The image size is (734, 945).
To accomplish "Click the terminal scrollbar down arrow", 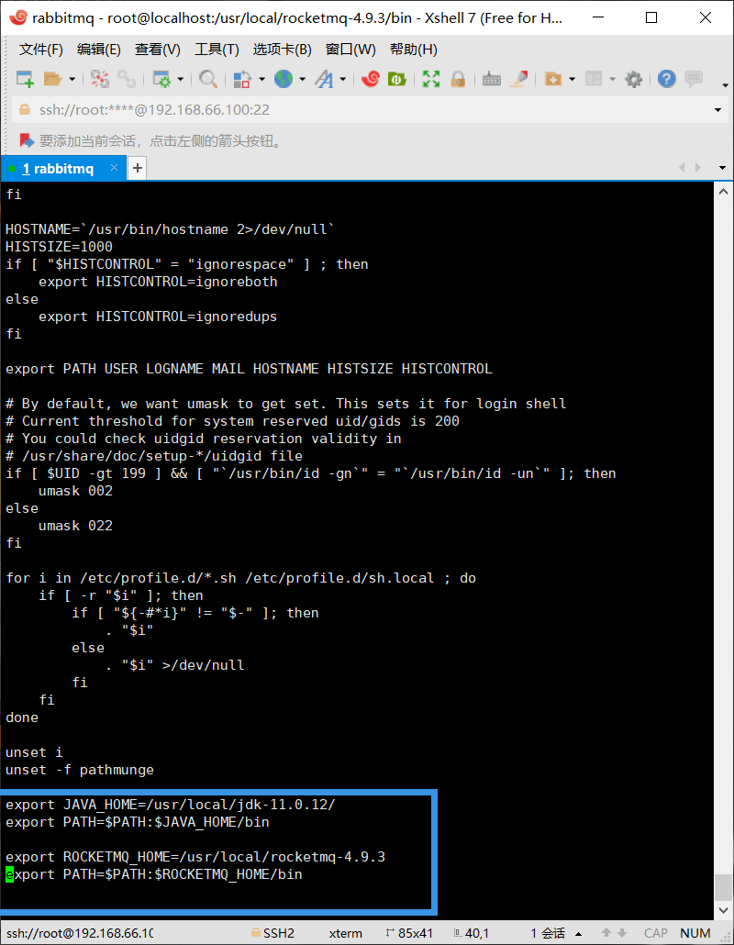I will pyautogui.click(x=724, y=911).
